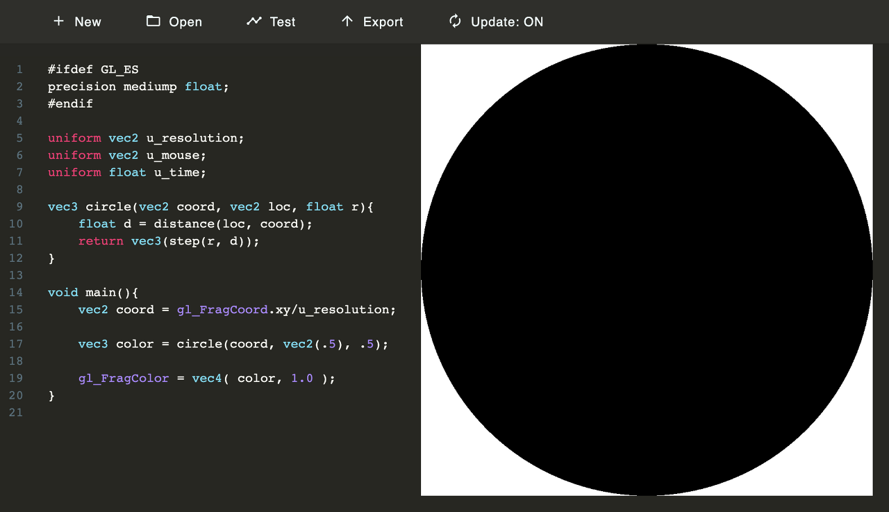Image resolution: width=889 pixels, height=512 pixels.
Task: Click the plus icon beside New
Action: pyautogui.click(x=58, y=22)
